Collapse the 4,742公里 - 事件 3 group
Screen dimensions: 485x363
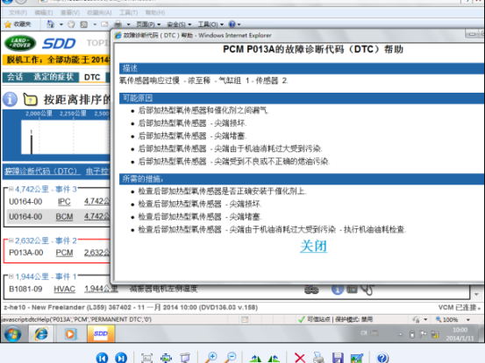coord(11,189)
